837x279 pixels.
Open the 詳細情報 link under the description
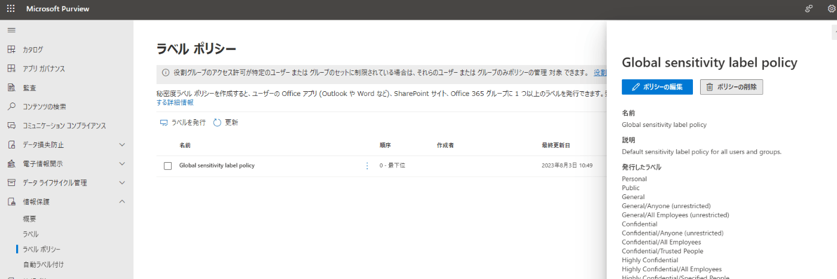click(x=175, y=103)
